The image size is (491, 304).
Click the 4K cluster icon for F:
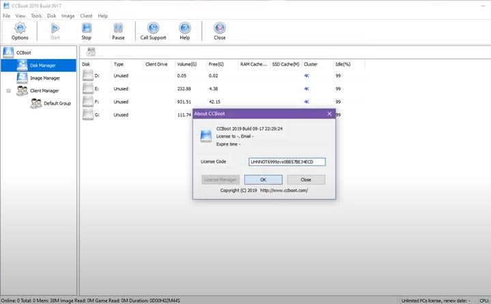[307, 102]
